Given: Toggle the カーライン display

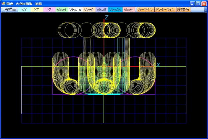Looking at the screenshot, I should pos(145,10).
